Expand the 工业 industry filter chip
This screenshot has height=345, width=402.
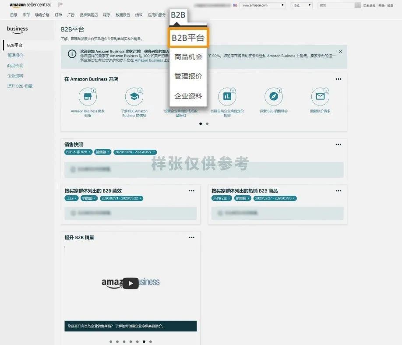pos(71,198)
